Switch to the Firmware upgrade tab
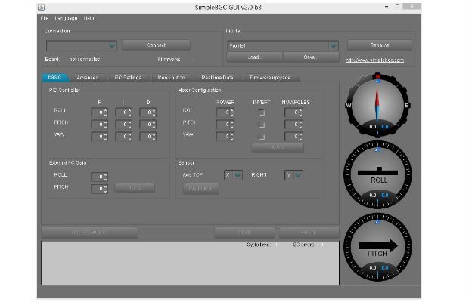This screenshot has height=302, width=469. 270,78
